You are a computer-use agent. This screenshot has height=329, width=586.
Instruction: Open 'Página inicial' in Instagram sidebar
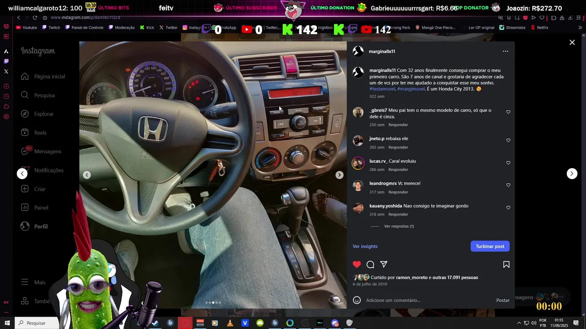(x=43, y=76)
